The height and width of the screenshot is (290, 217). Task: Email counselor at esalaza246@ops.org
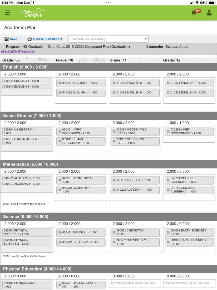17,51
